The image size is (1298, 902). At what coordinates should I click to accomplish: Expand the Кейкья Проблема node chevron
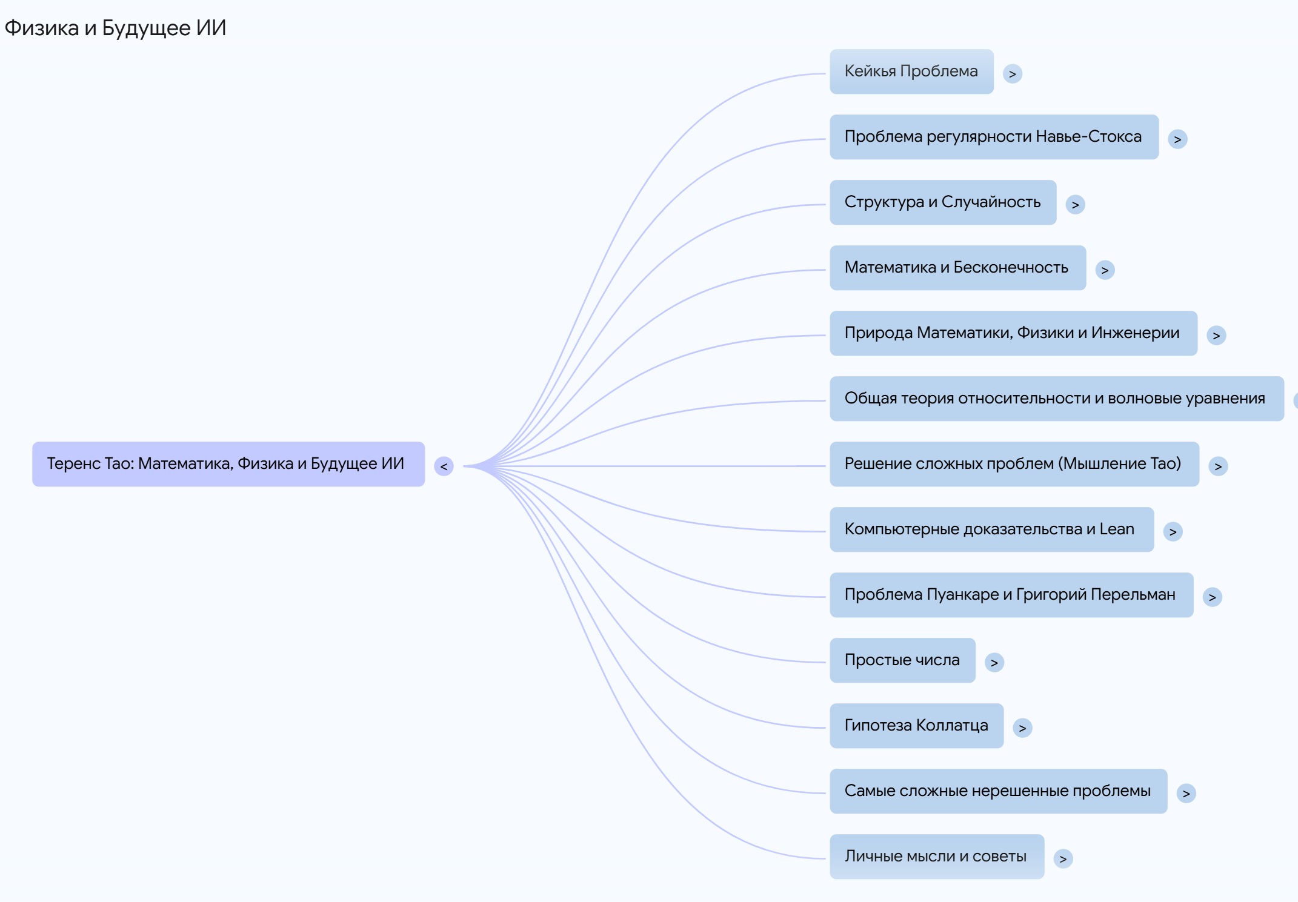click(1012, 74)
